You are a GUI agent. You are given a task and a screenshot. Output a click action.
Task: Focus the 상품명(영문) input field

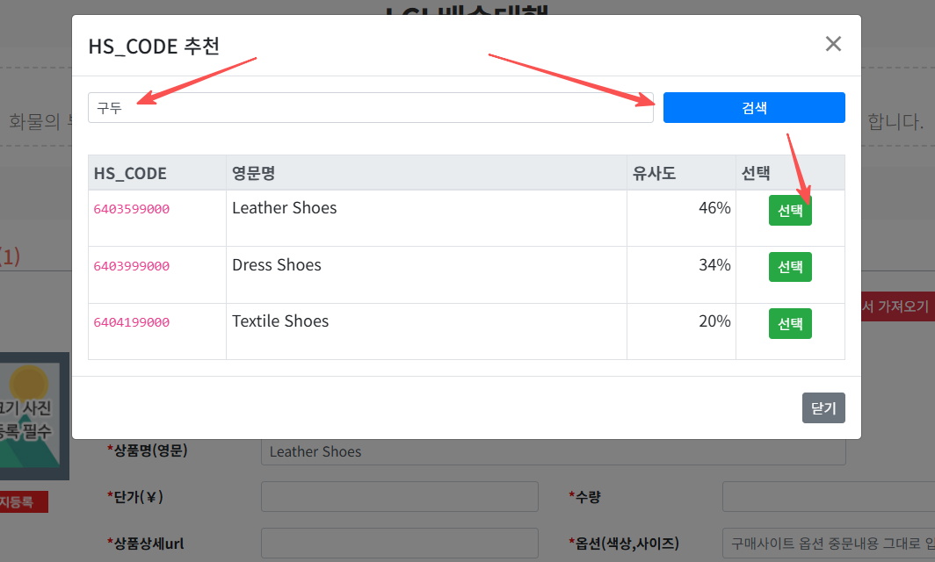[x=553, y=451]
